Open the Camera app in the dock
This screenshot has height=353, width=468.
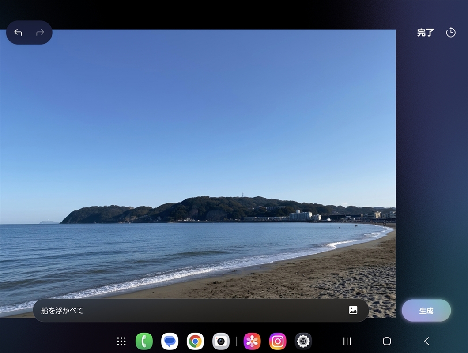[221, 341]
